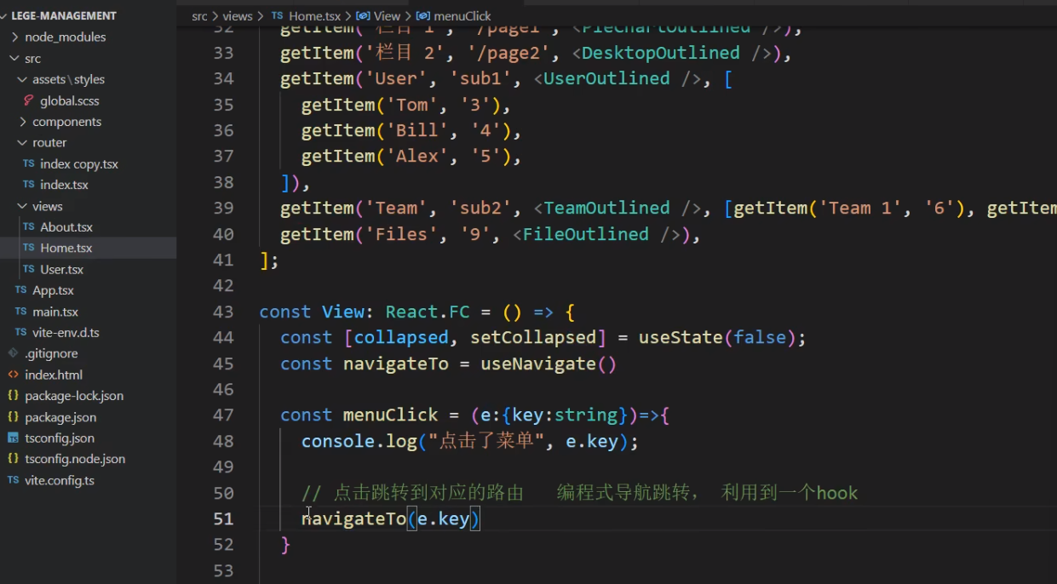Open vite-env.d.ts file
The height and width of the screenshot is (584, 1057).
click(x=66, y=332)
